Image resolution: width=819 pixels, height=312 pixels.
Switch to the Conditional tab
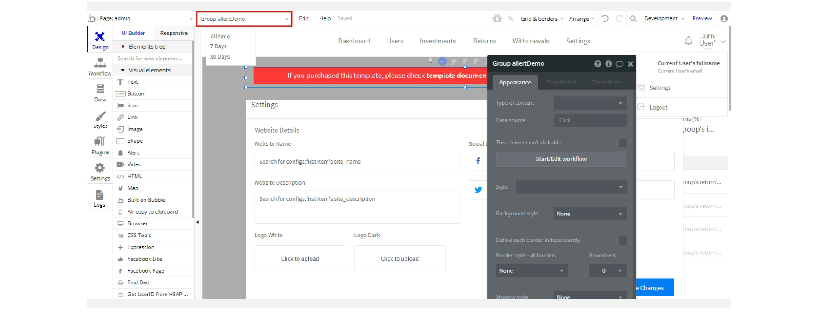(560, 83)
